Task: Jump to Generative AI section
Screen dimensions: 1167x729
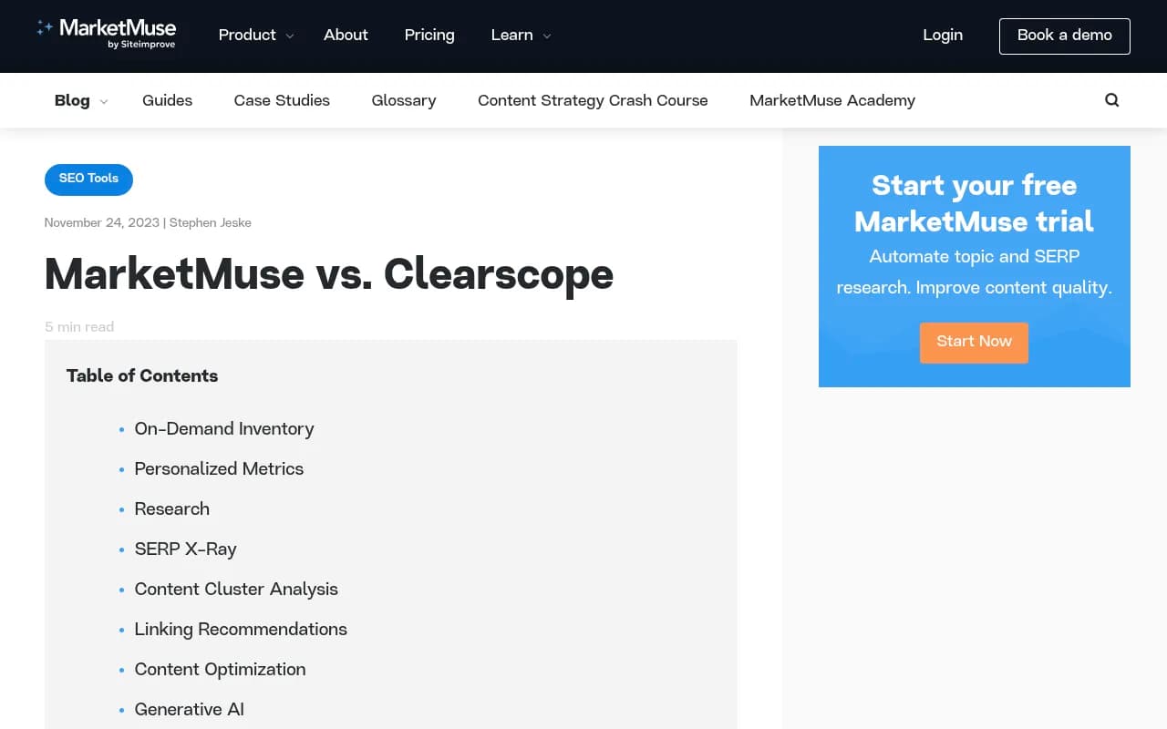Action: [x=189, y=709]
